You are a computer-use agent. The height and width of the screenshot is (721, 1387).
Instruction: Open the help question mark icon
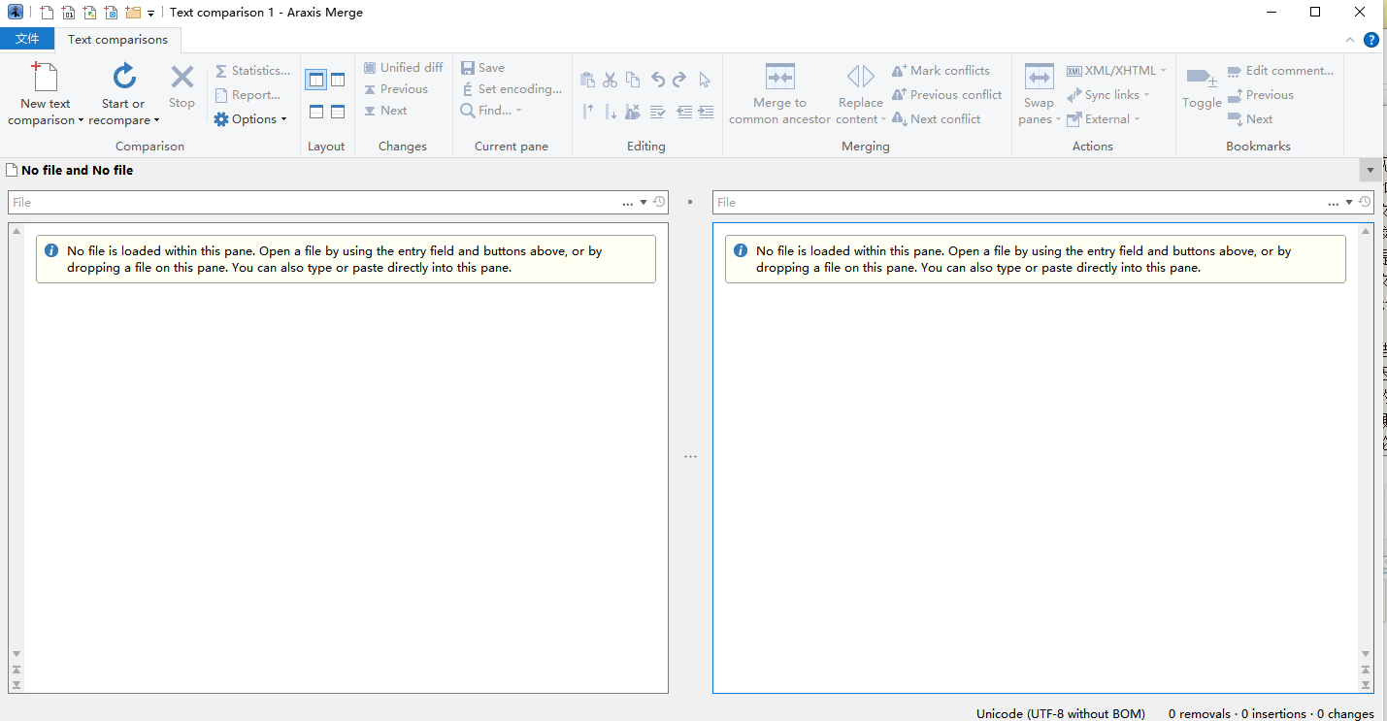(x=1370, y=40)
